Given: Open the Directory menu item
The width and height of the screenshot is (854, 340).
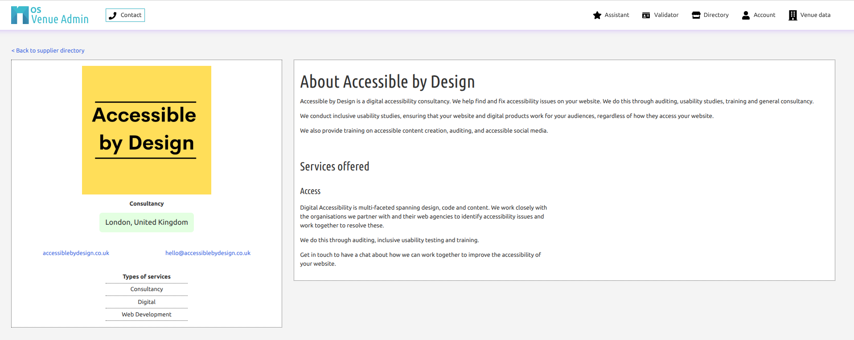Looking at the screenshot, I should coord(710,15).
